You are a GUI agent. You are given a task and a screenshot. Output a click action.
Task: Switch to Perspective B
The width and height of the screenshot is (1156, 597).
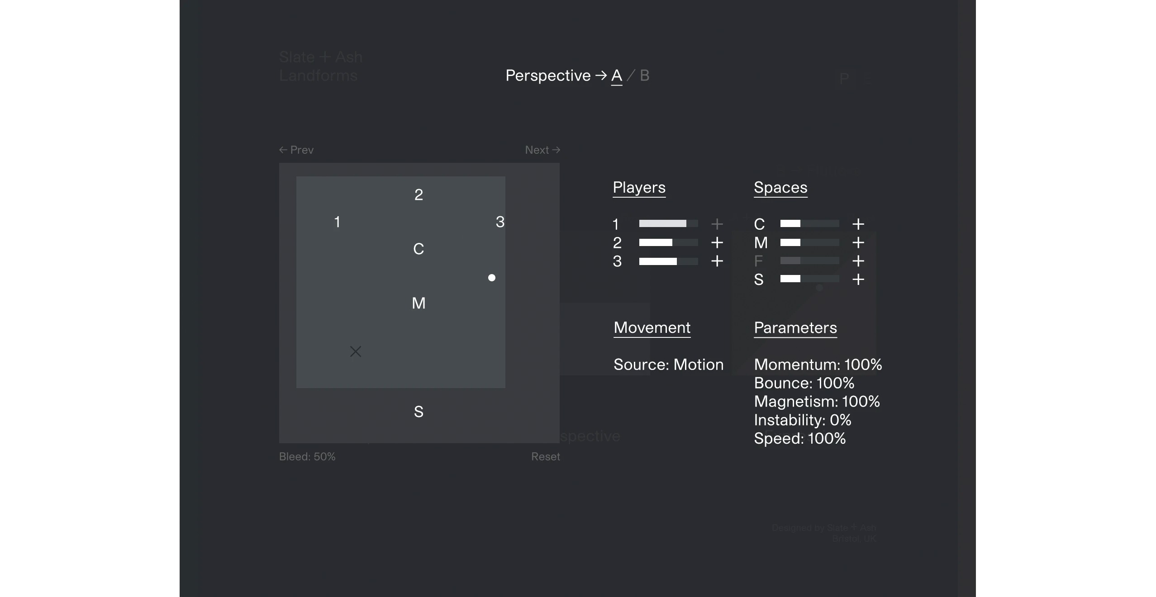644,75
